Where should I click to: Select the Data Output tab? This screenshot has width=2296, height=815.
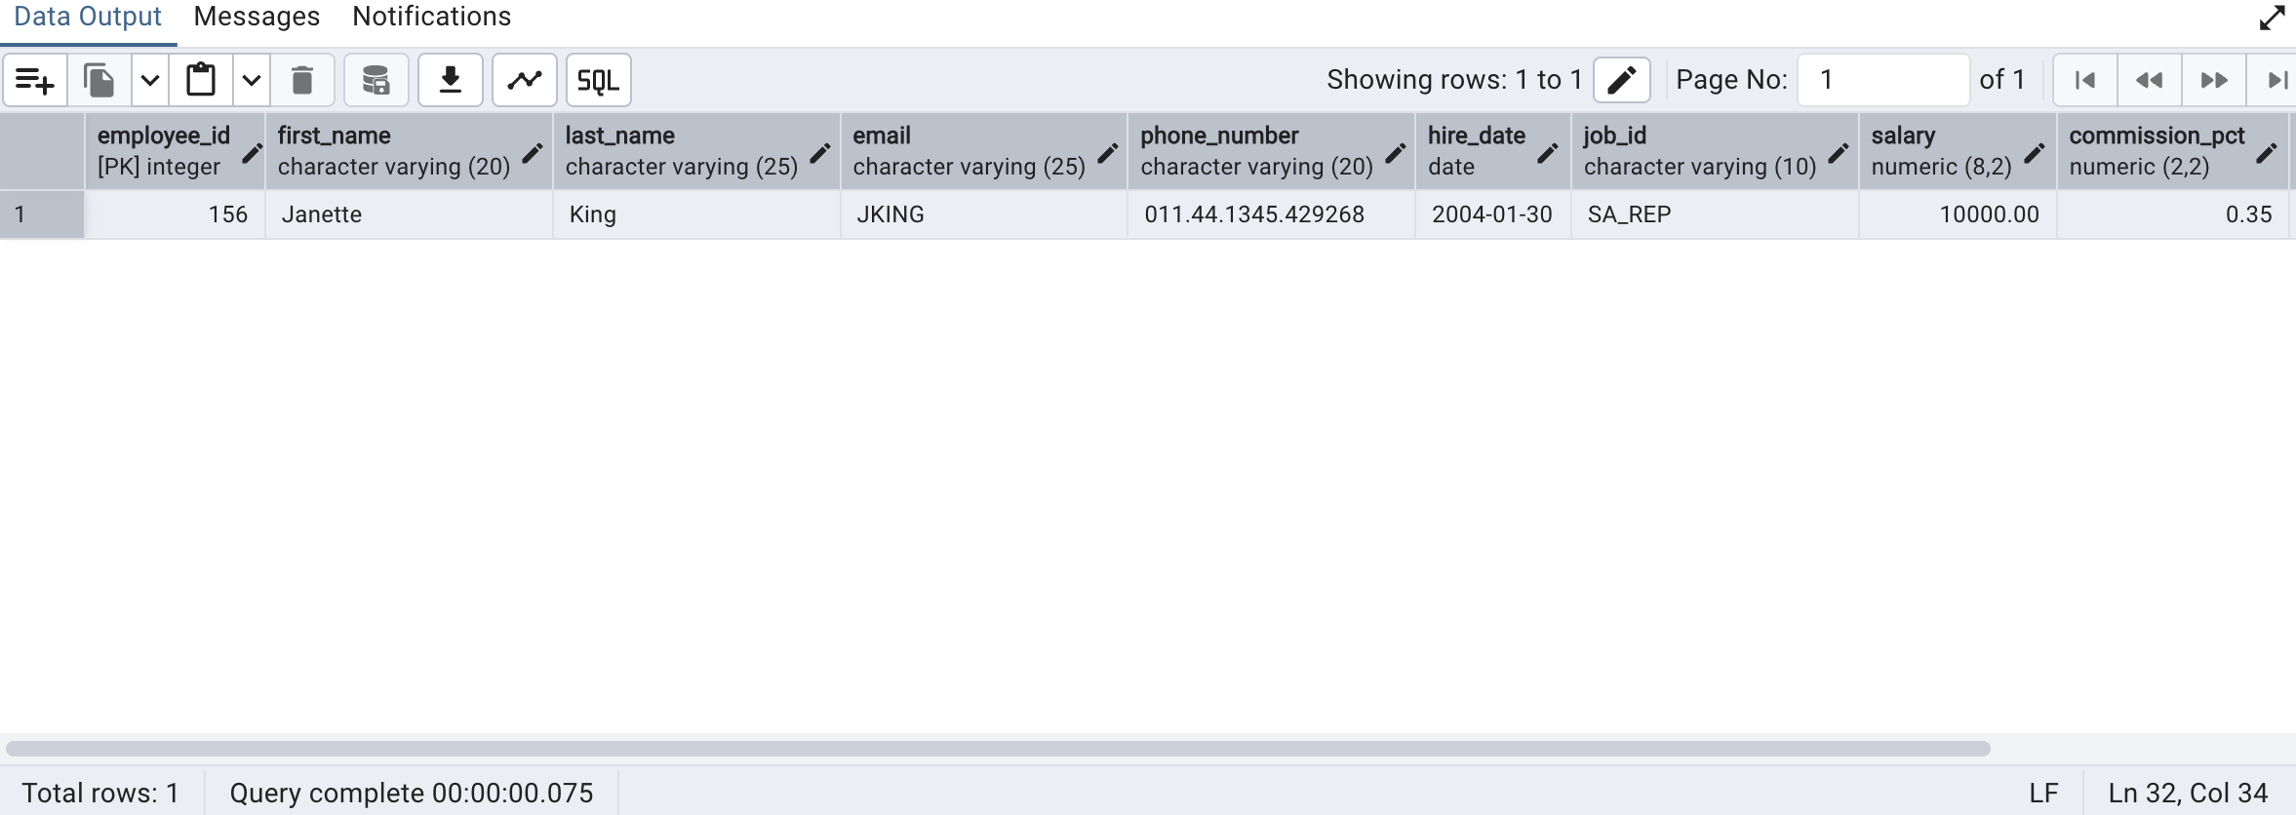pyautogui.click(x=88, y=17)
